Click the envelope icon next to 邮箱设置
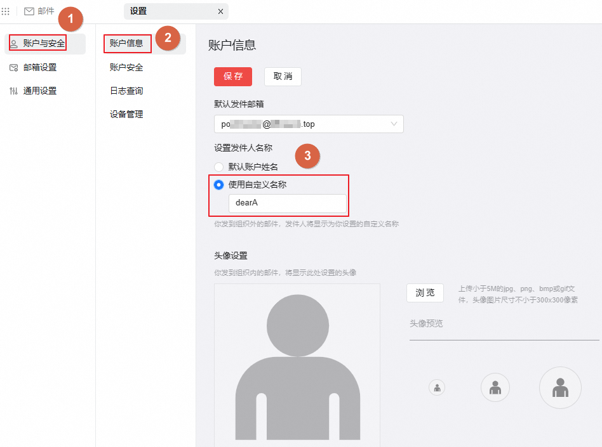The height and width of the screenshot is (447, 602). pyautogui.click(x=13, y=67)
